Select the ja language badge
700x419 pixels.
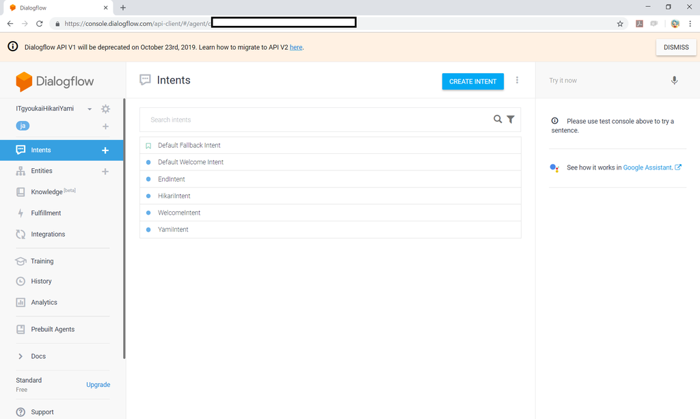tap(23, 126)
